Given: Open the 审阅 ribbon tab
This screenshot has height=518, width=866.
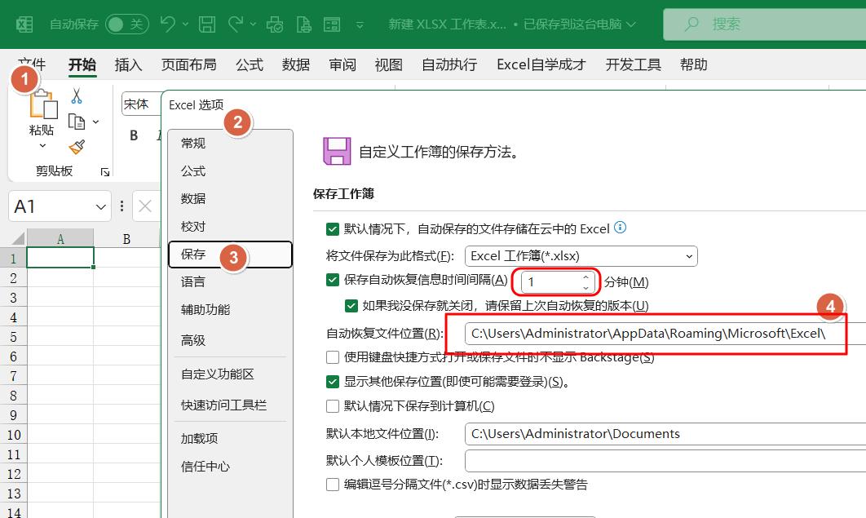Looking at the screenshot, I should coord(342,64).
